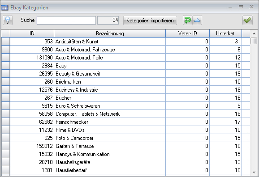Viewport: 259px width, 177px height.
Task: Click ID cell 9800
Action: (x=32, y=50)
